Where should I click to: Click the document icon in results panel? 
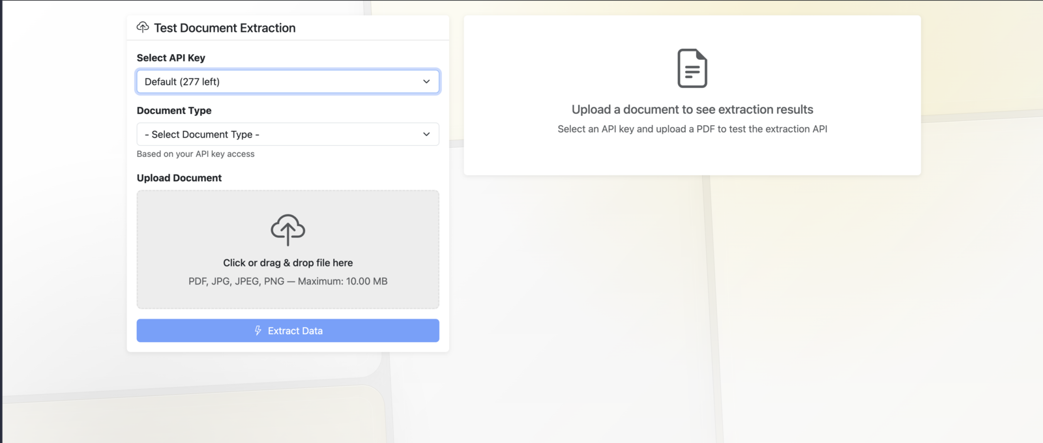692,68
